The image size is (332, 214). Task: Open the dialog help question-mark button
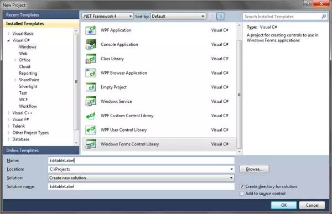[308, 3]
